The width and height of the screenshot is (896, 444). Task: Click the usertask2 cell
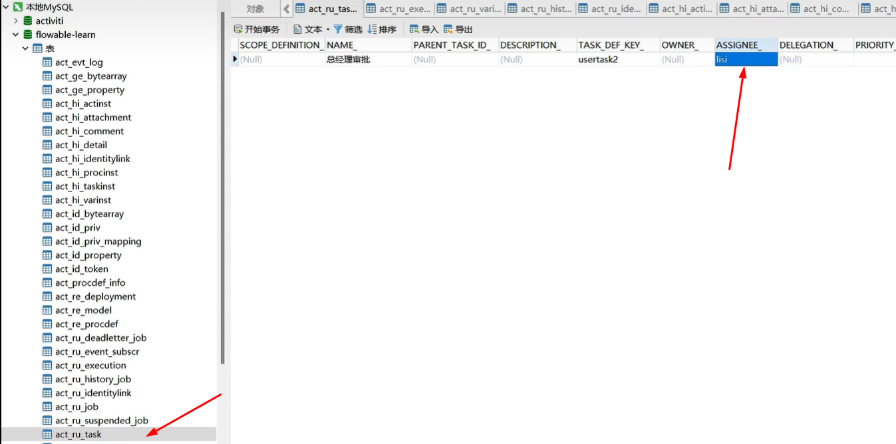pos(619,59)
